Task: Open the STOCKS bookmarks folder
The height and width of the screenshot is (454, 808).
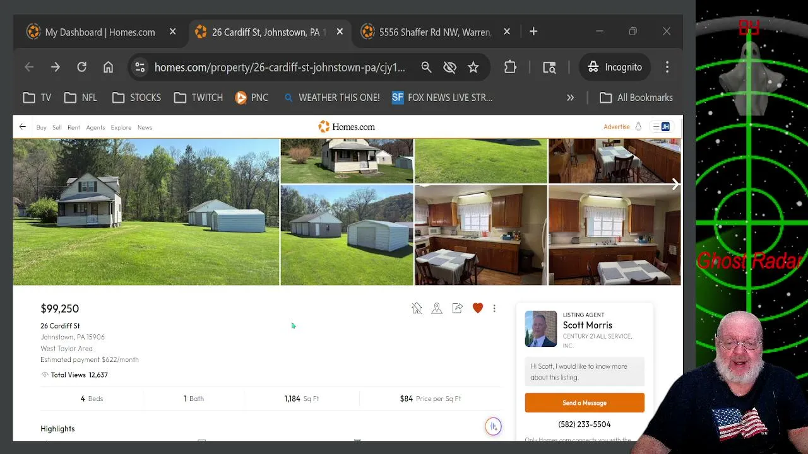Action: (x=136, y=98)
